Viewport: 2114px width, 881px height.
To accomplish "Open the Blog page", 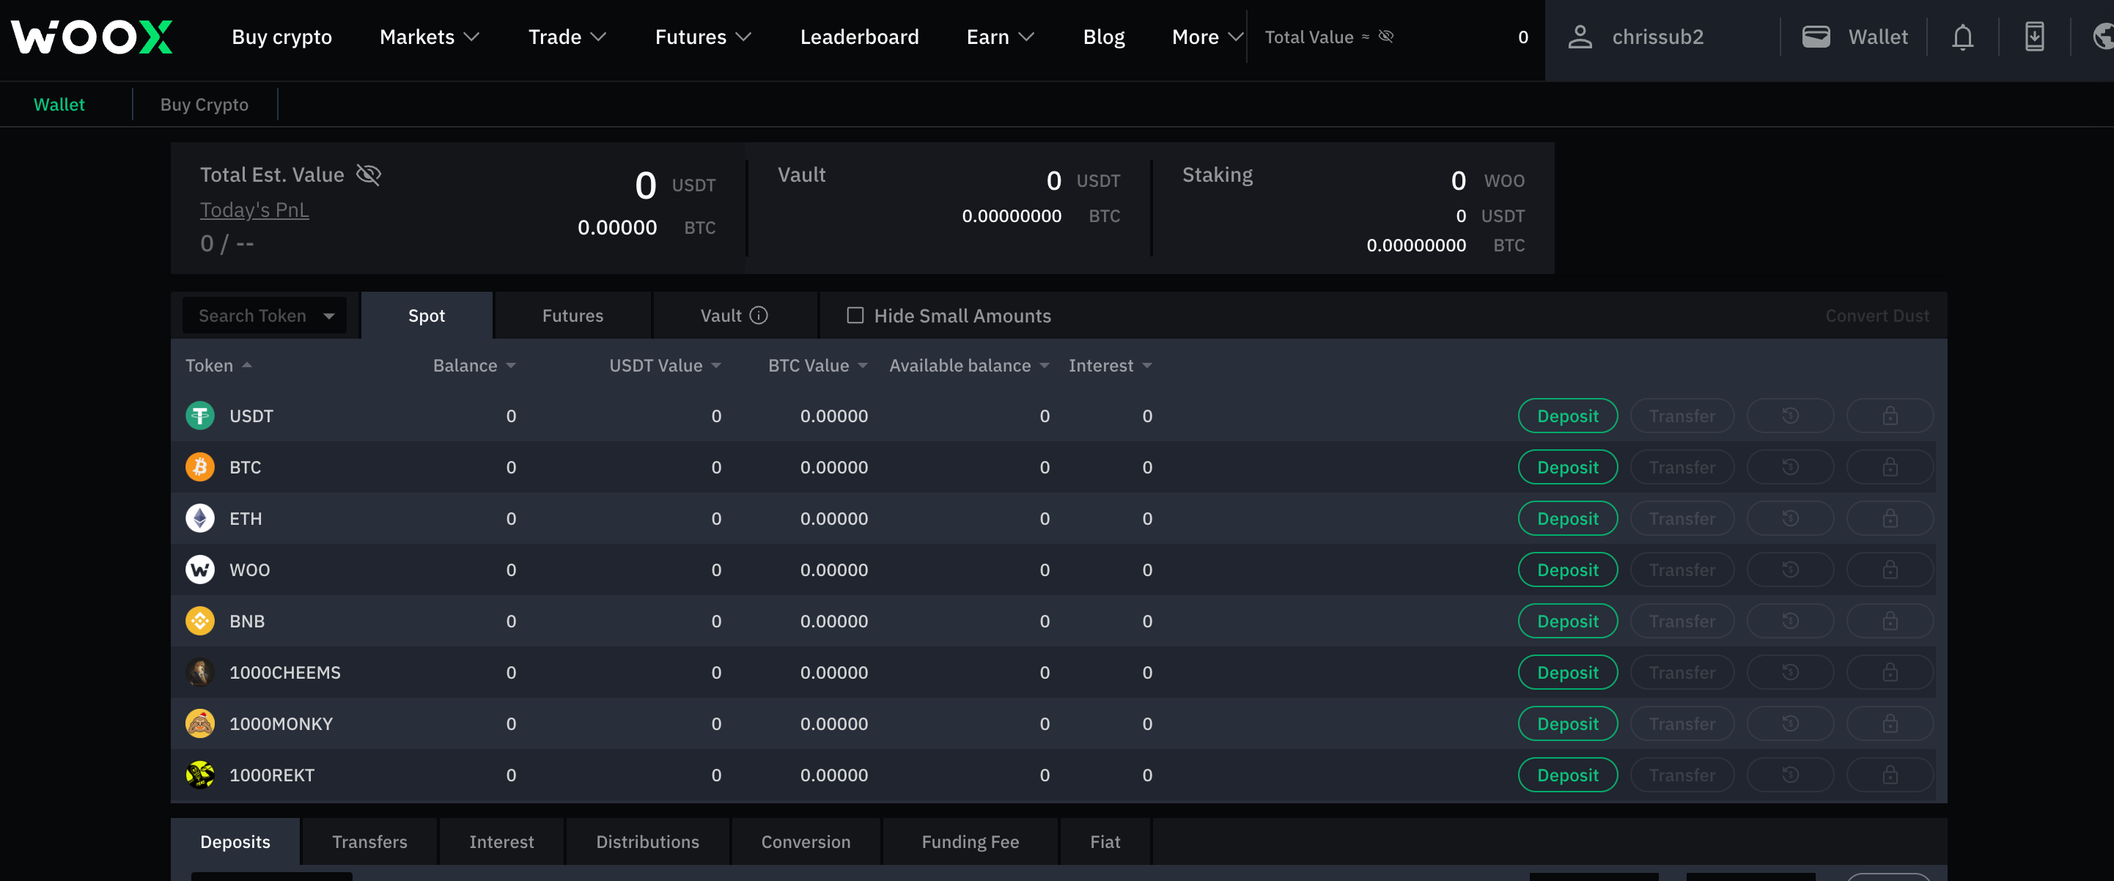I will (1104, 37).
